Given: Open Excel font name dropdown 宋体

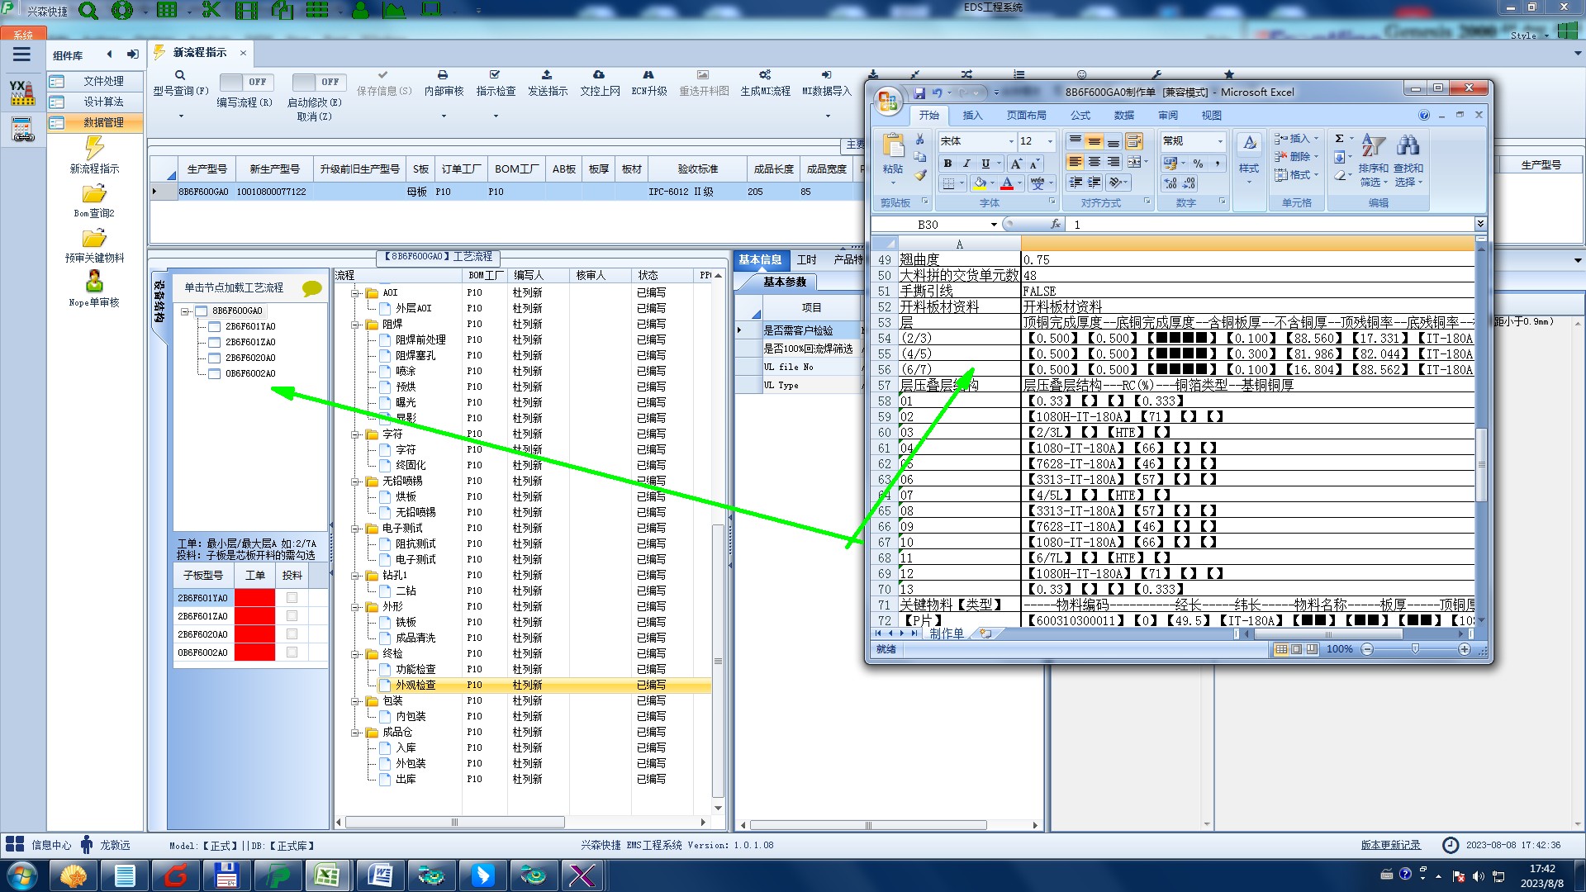Looking at the screenshot, I should [x=1010, y=141].
